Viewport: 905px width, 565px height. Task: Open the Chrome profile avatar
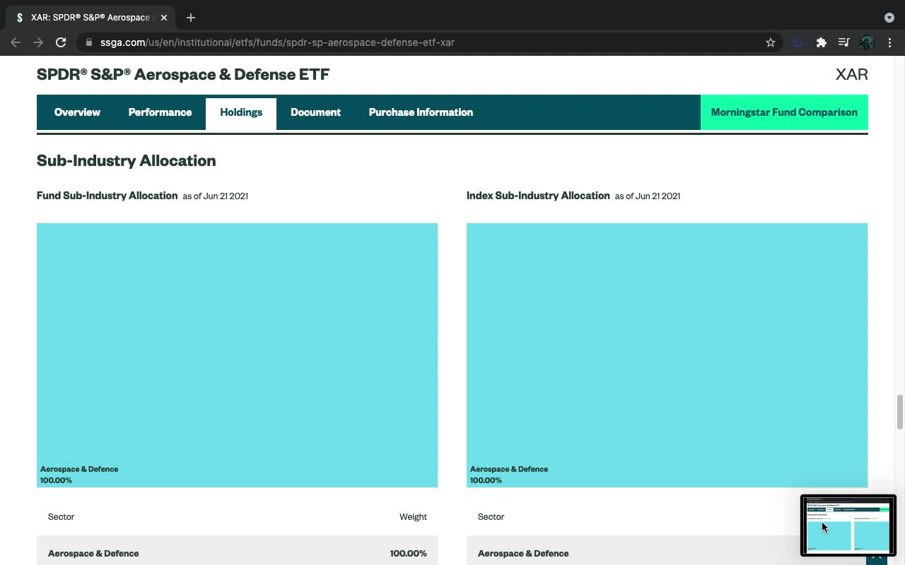tap(867, 42)
